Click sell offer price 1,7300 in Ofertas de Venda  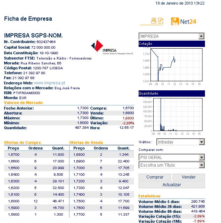tap(79, 188)
